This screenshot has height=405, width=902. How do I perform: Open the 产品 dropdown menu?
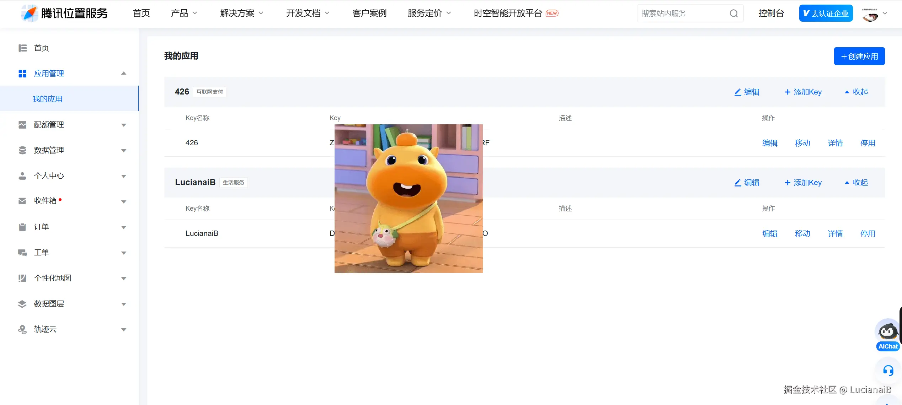[180, 13]
